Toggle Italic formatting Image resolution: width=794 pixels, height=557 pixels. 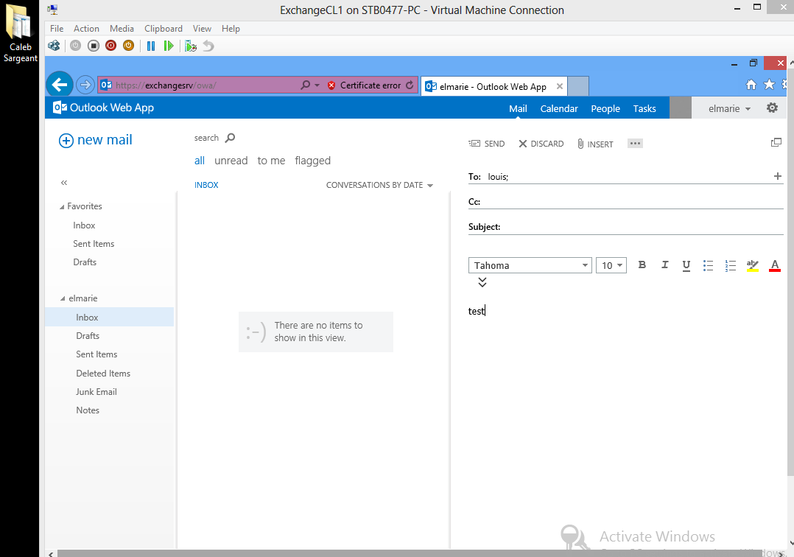click(x=664, y=265)
